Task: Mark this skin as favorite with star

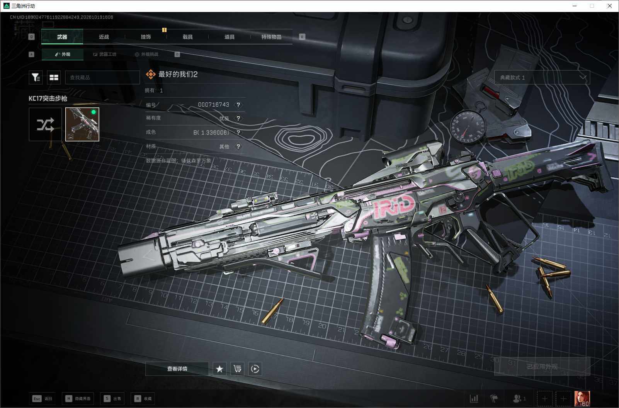Action: pyautogui.click(x=219, y=369)
